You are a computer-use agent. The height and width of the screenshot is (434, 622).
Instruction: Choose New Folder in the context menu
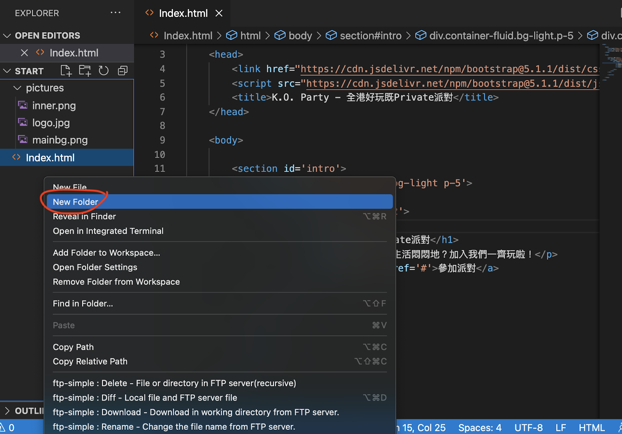(220, 201)
